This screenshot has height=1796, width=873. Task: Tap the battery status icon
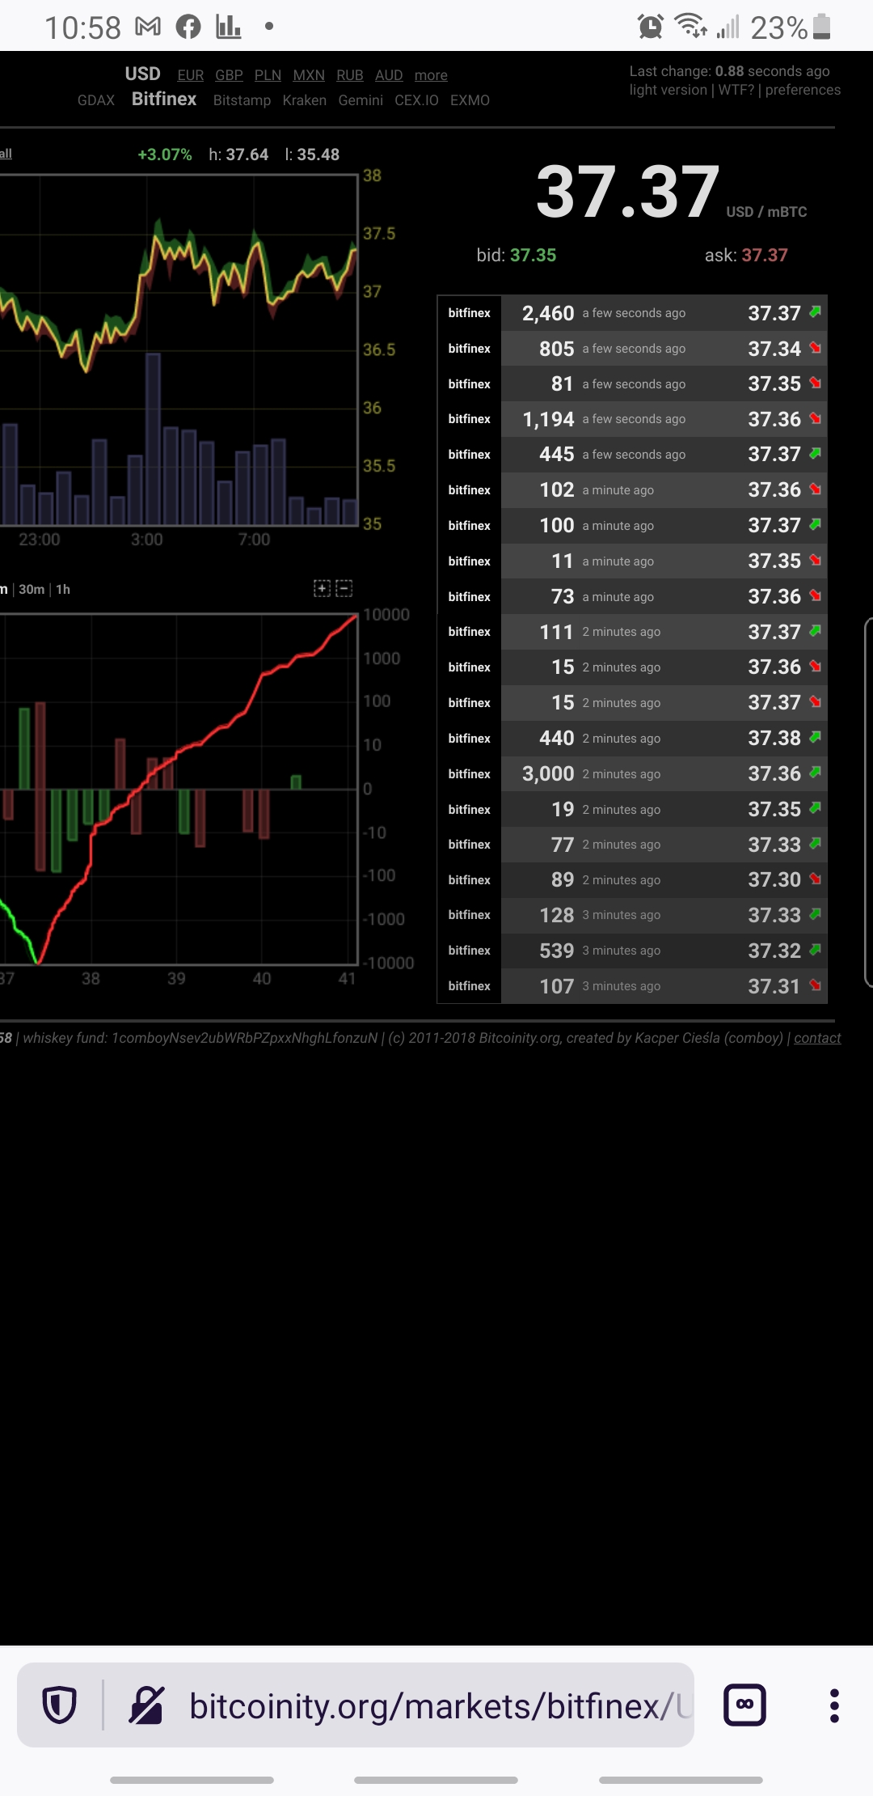coord(822,27)
